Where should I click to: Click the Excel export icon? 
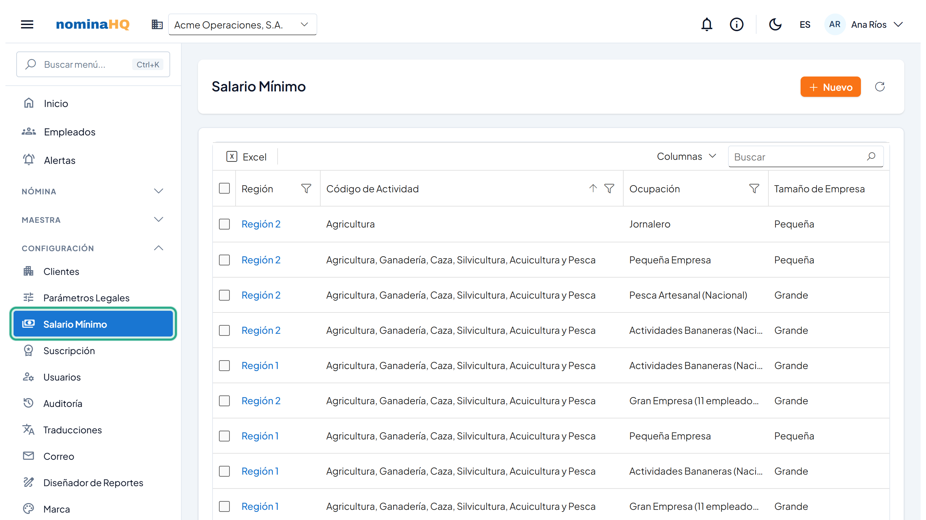[232, 156]
